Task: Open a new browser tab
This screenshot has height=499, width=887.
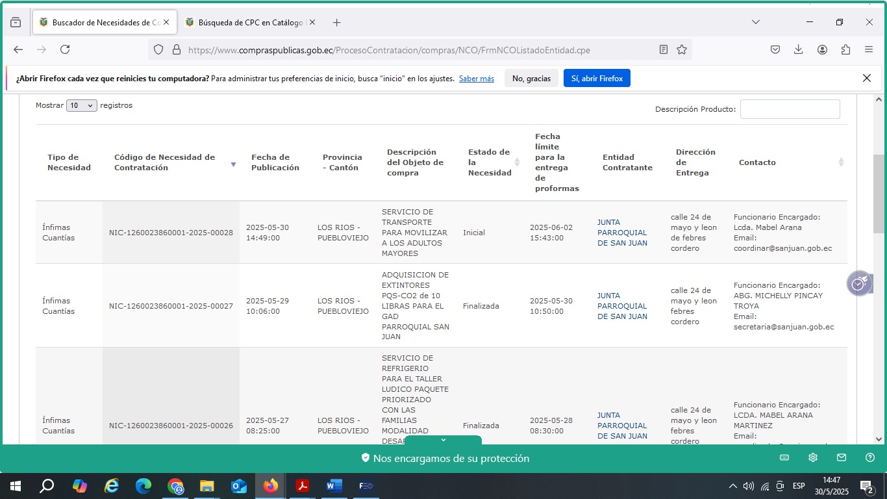Action: pos(336,23)
